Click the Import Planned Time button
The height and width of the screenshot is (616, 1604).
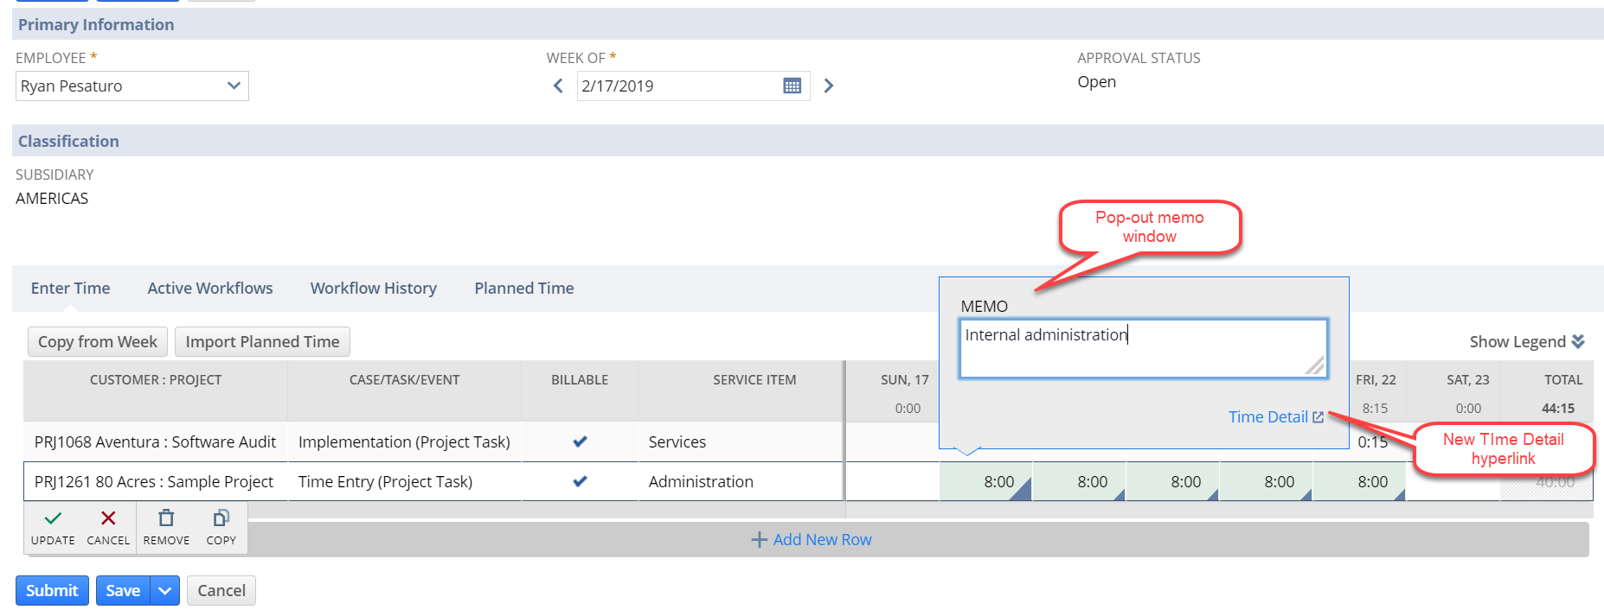pyautogui.click(x=262, y=342)
